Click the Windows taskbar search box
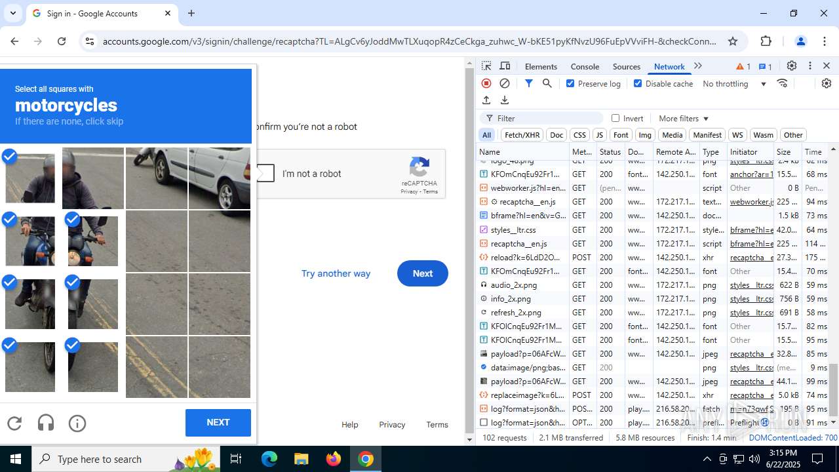This screenshot has width=839, height=472. (125, 459)
